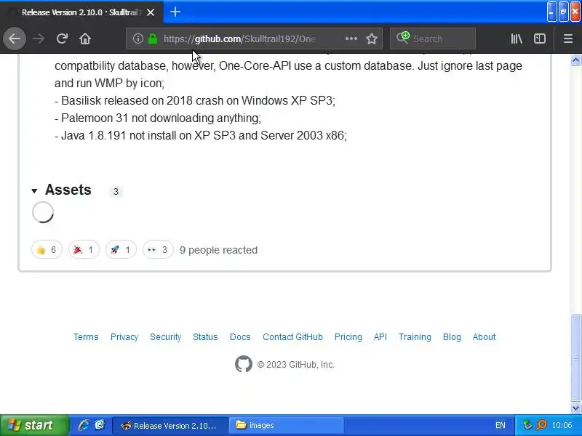Switch to the images folder taskbar button
The image size is (582, 436).
click(x=286, y=425)
